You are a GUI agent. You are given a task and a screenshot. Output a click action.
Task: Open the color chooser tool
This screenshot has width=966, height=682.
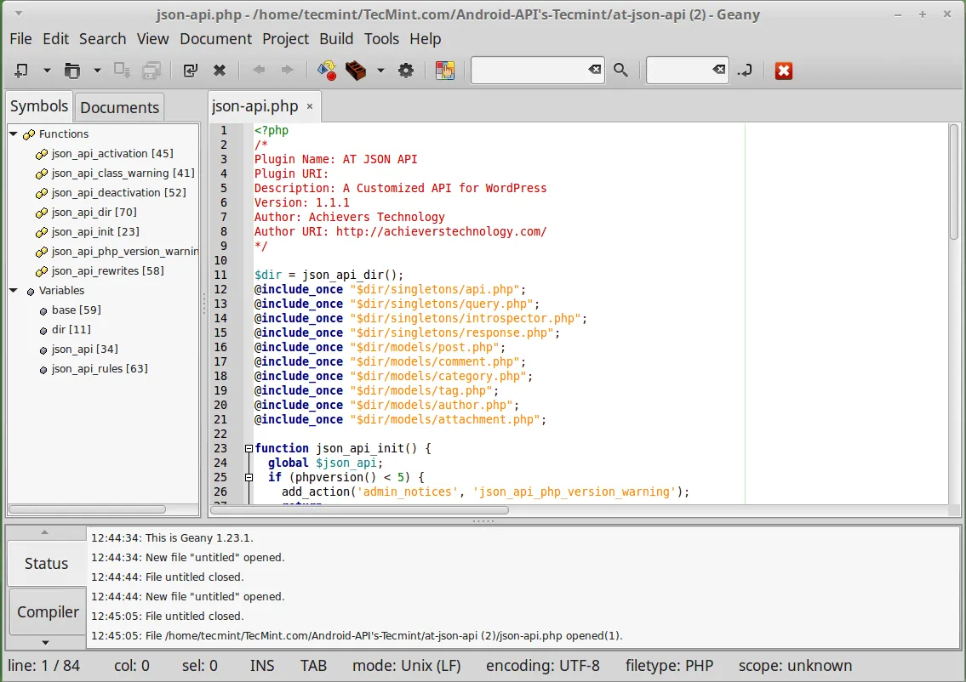[444, 71]
